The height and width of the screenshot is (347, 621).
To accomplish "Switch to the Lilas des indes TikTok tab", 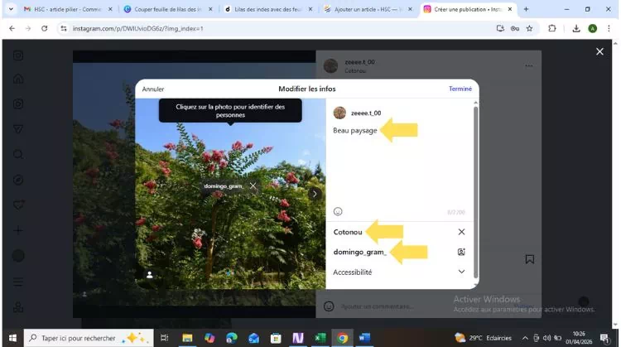I will (267, 9).
